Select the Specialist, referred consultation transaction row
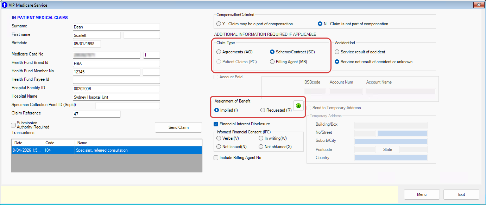486x205 pixels. click(106, 150)
